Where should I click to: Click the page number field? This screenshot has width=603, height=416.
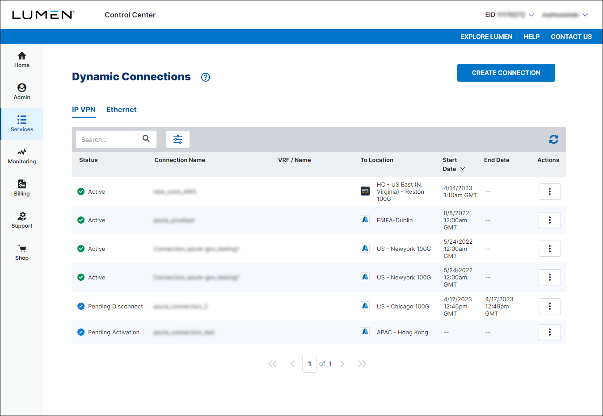[x=309, y=364]
